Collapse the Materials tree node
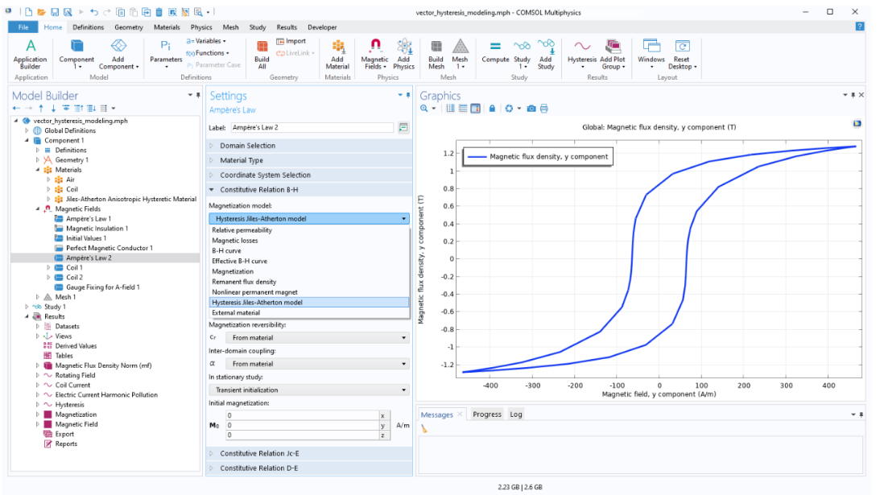The image size is (880, 495). point(38,170)
